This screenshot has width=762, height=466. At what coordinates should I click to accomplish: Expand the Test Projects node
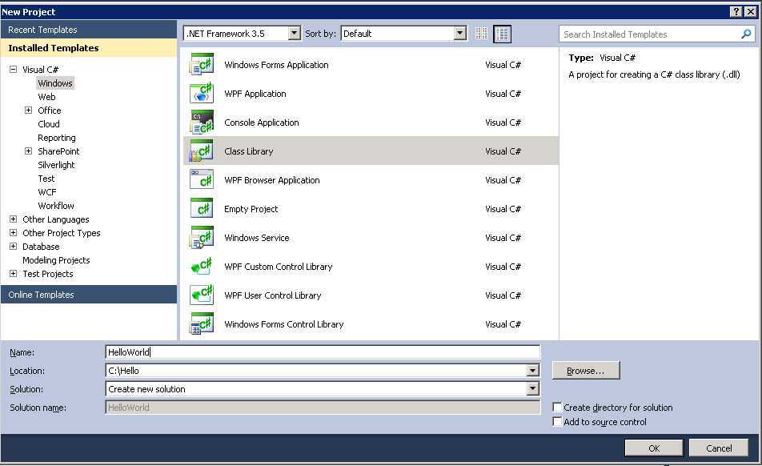coord(13,274)
